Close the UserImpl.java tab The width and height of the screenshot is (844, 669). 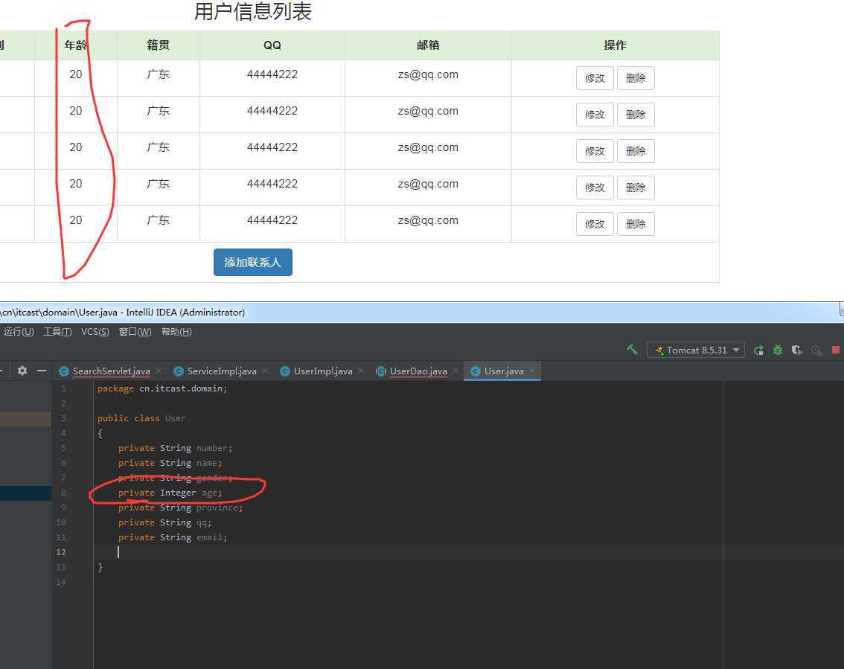(x=361, y=371)
